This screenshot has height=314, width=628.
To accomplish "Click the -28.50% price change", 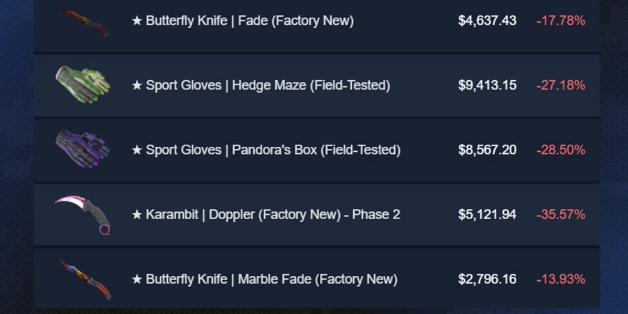I will point(561,150).
